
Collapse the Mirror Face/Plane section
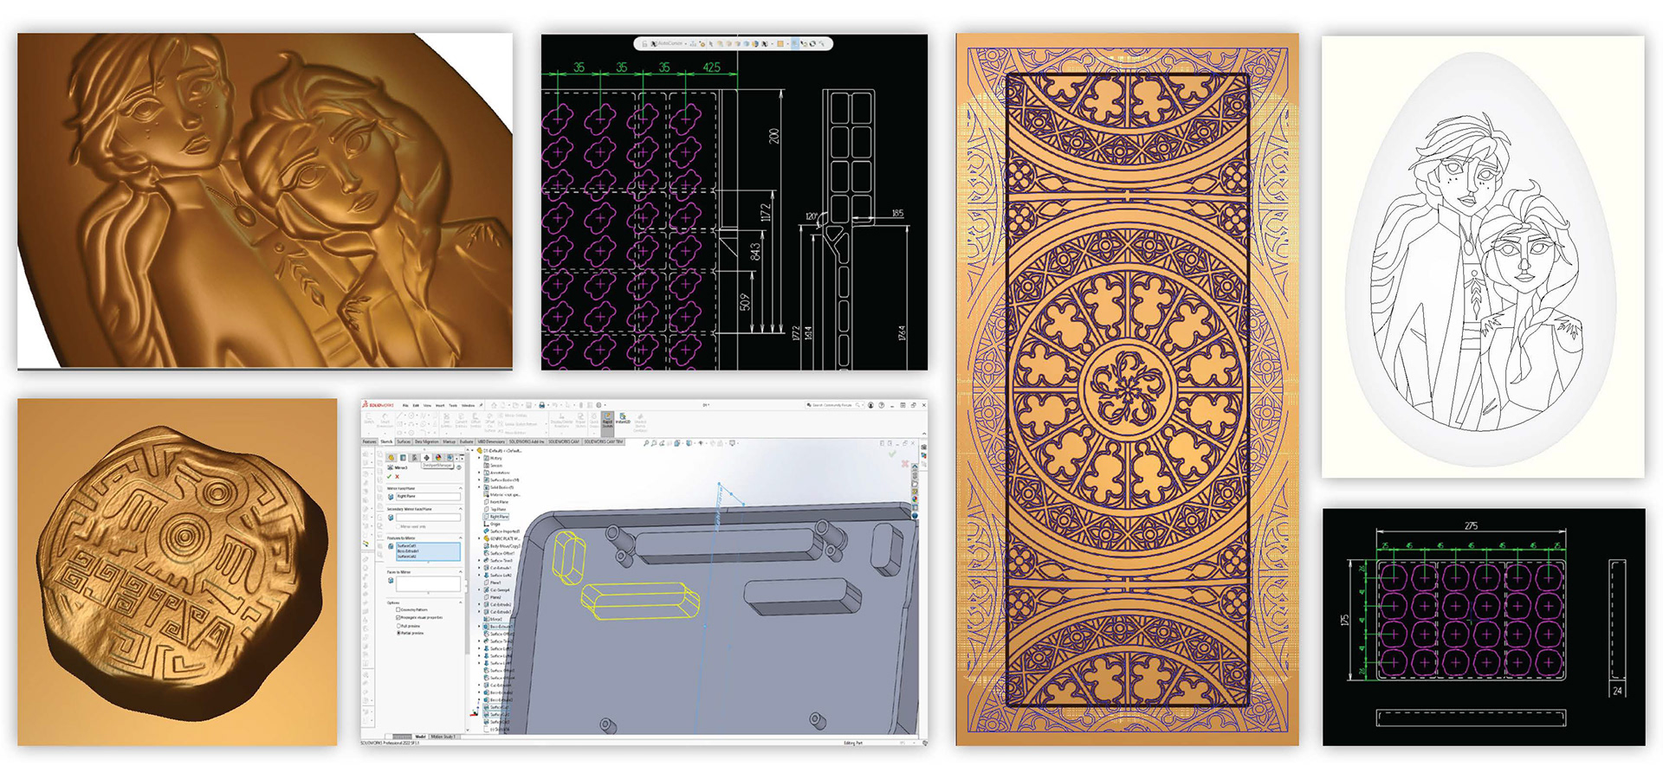pyautogui.click(x=461, y=488)
